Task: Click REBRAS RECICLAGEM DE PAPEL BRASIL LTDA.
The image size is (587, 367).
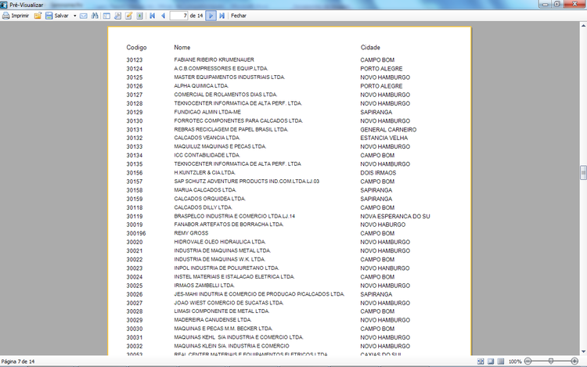Action: tap(231, 129)
